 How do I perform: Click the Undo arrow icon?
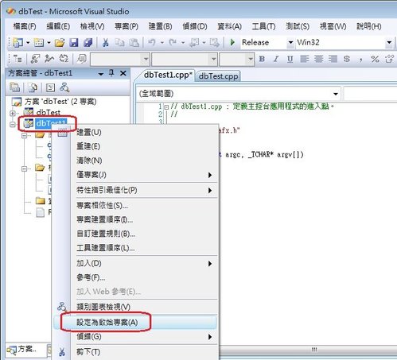point(151,42)
